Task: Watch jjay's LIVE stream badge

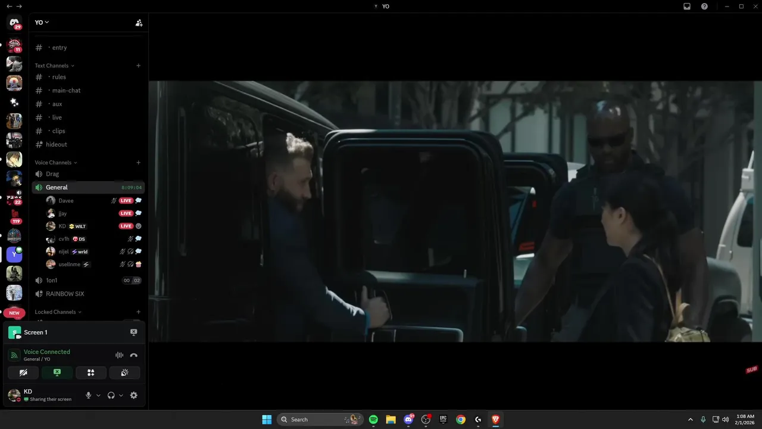Action: click(126, 213)
